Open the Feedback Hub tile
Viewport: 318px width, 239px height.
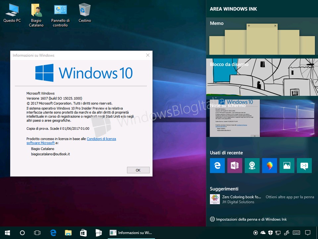[x=304, y=165]
